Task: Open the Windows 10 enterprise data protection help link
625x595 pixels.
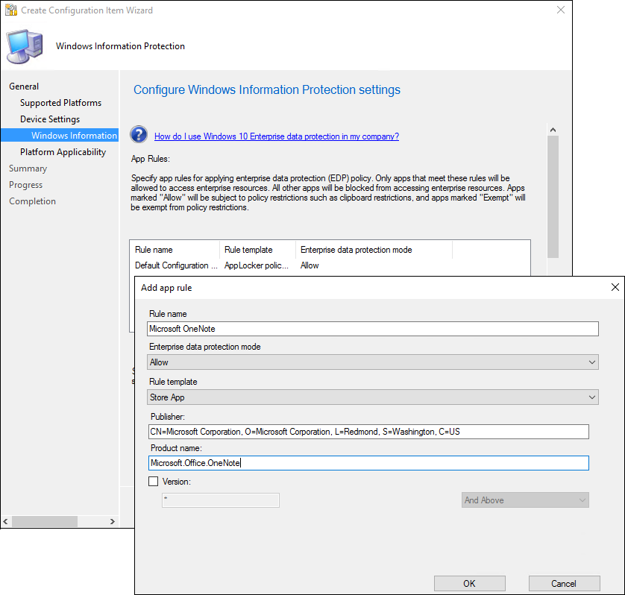Action: [276, 136]
